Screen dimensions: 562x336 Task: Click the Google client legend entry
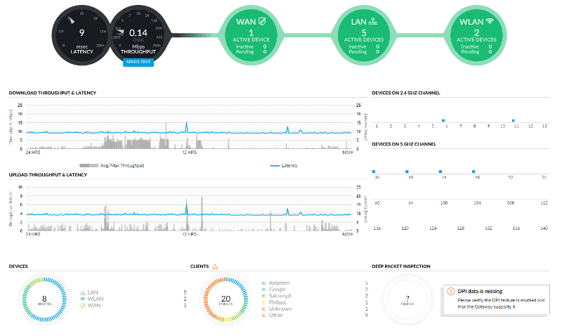(x=277, y=290)
